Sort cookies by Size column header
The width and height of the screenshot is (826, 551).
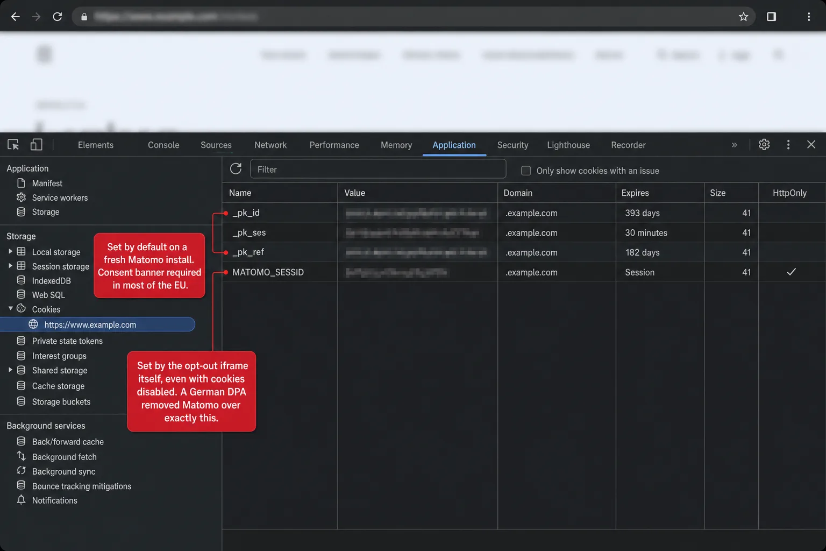731,193
